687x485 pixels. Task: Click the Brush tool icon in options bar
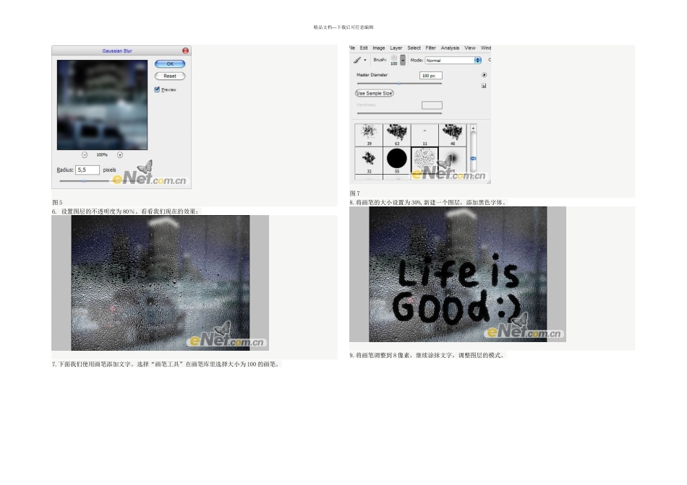pyautogui.click(x=357, y=60)
